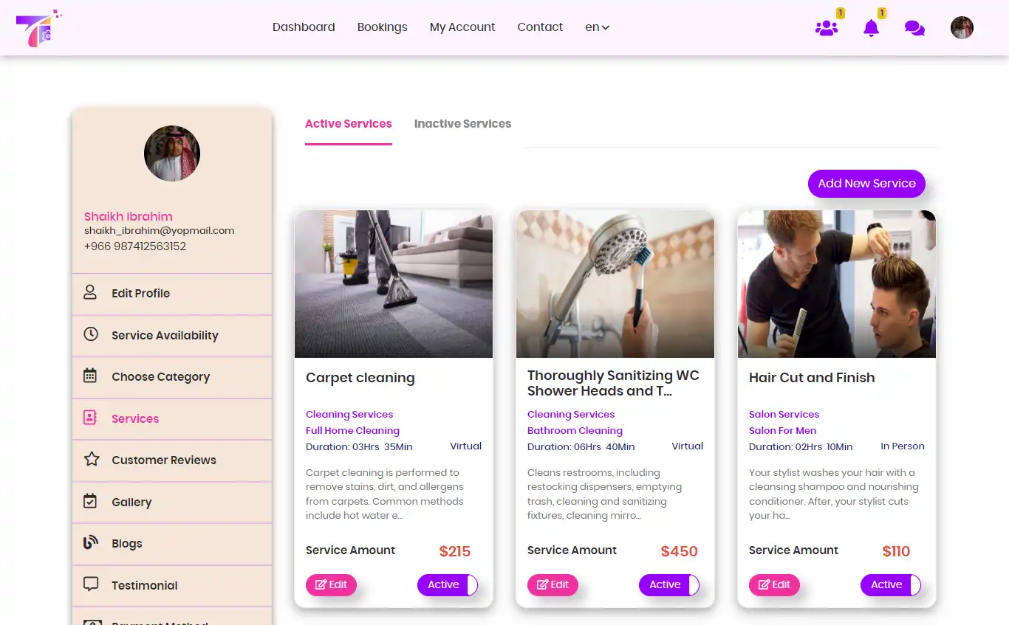Viewport: 1009px width, 625px height.
Task: Edit the Carpet cleaning service
Action: tap(331, 584)
